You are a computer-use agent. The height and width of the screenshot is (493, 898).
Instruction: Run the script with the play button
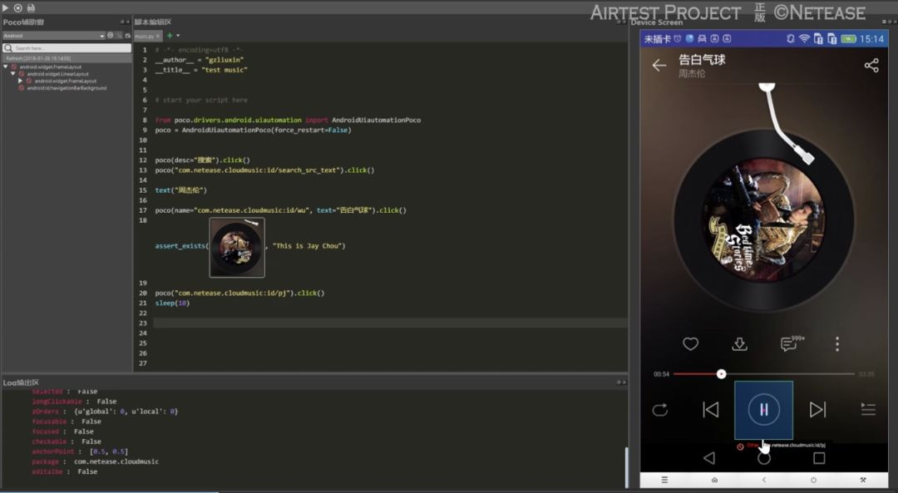pyautogui.click(x=6, y=7)
